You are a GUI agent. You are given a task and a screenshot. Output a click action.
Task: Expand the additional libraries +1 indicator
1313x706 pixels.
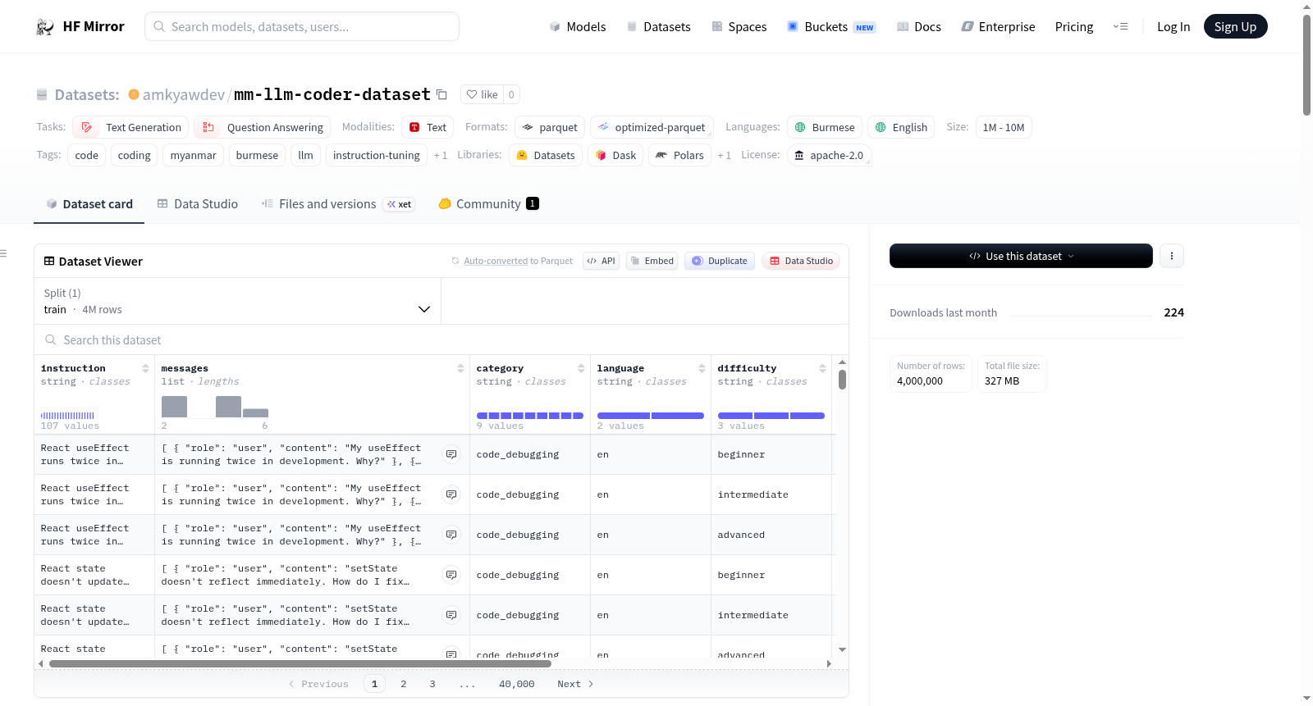[724, 156]
